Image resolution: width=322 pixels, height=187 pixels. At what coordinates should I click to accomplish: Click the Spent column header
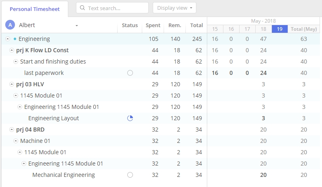pyautogui.click(x=153, y=25)
